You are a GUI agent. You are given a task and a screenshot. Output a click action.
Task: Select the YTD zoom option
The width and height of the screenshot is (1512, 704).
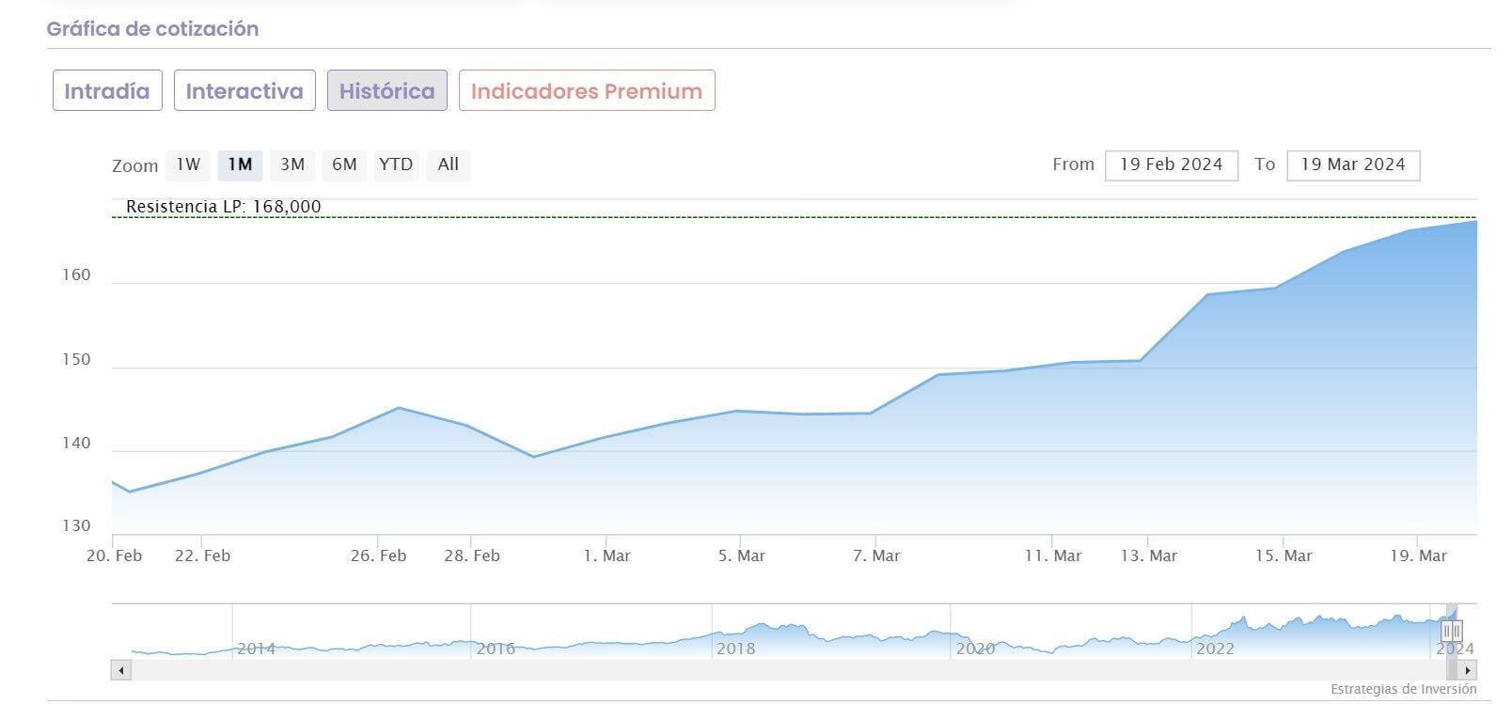point(396,164)
